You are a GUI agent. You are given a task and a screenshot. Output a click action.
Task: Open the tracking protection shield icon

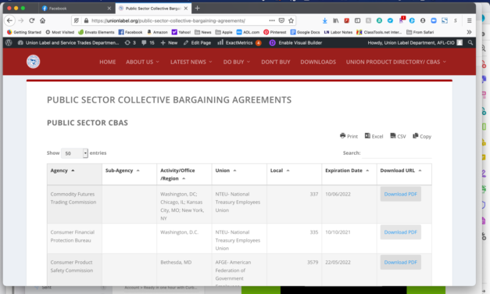(77, 20)
